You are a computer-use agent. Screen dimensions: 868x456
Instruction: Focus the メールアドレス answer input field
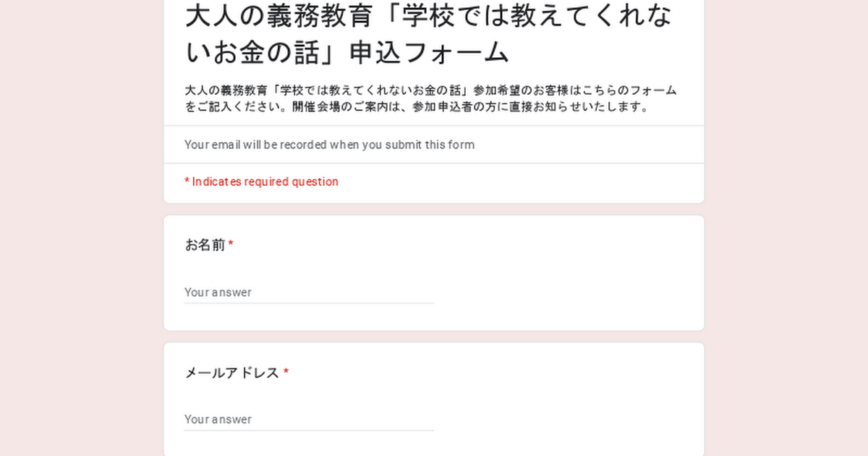(x=309, y=420)
